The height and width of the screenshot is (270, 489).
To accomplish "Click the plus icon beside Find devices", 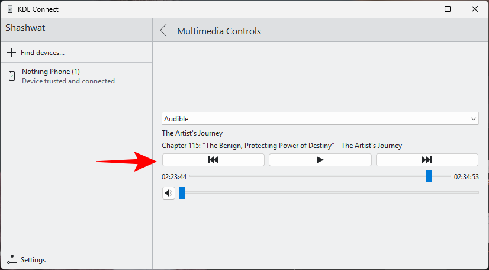I will [x=11, y=52].
